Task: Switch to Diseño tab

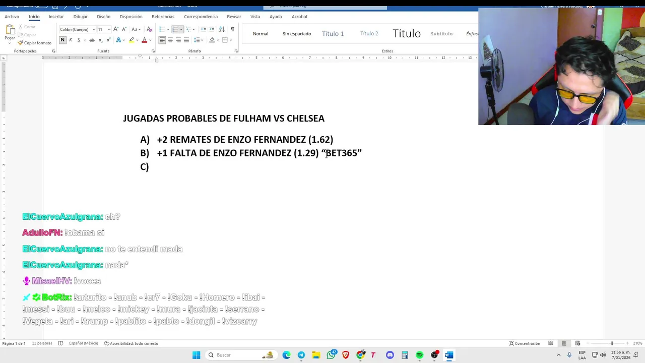Action: pos(103,17)
